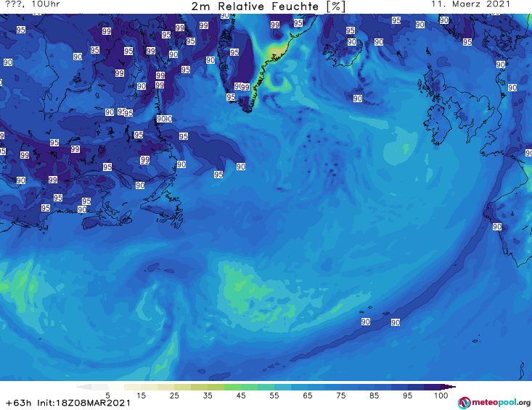
Task: Click the date "11. Maerz 2021"
Action: 470,4
